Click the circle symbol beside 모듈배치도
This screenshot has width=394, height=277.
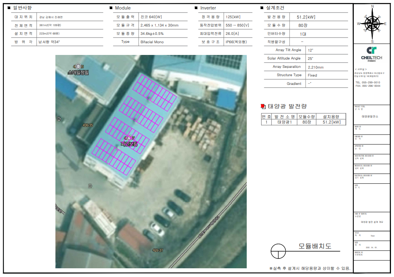[278, 250]
